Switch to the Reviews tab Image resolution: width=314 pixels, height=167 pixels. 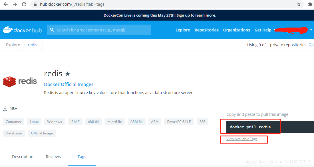coord(53,156)
